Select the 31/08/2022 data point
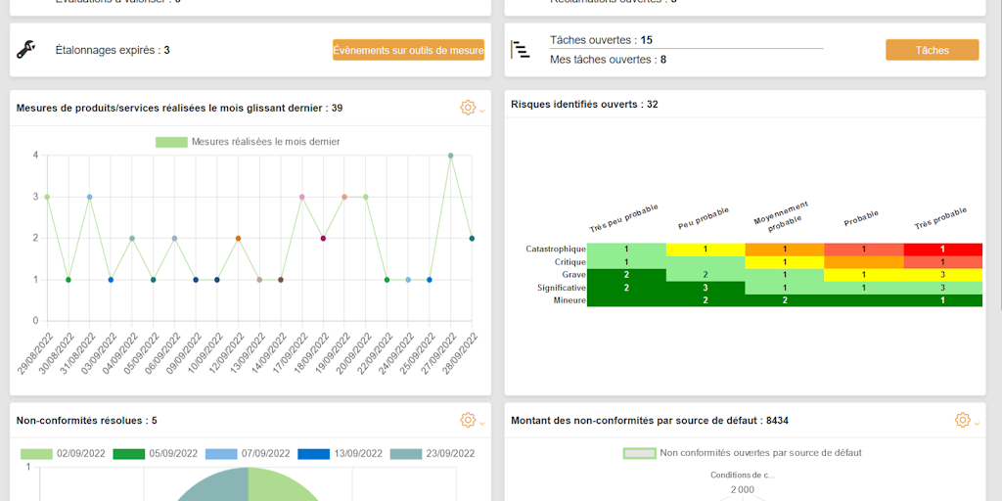 [x=89, y=197]
